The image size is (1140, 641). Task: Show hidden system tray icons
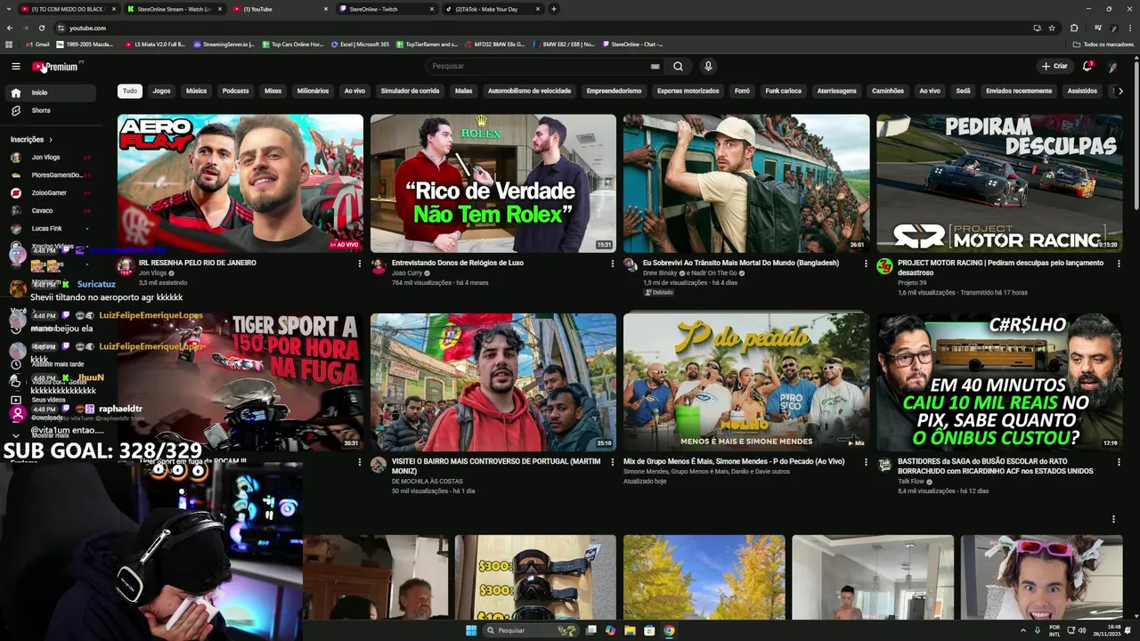coord(1022,630)
